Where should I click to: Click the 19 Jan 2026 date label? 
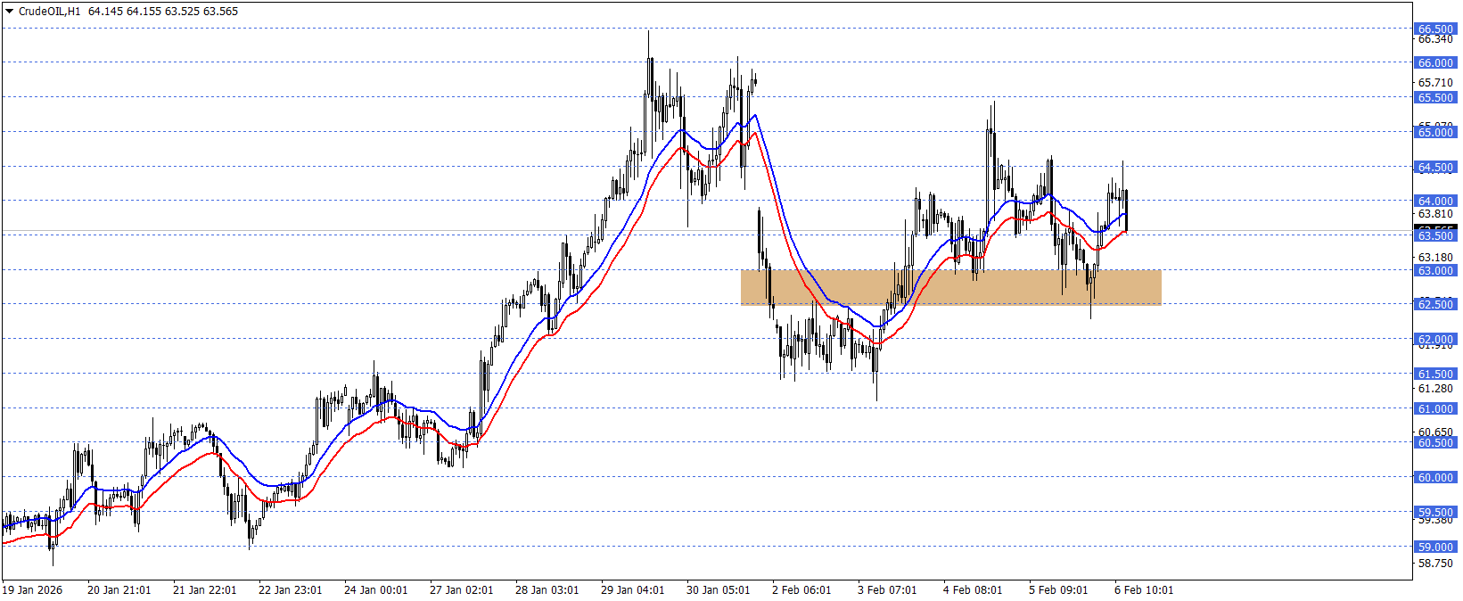tap(33, 589)
